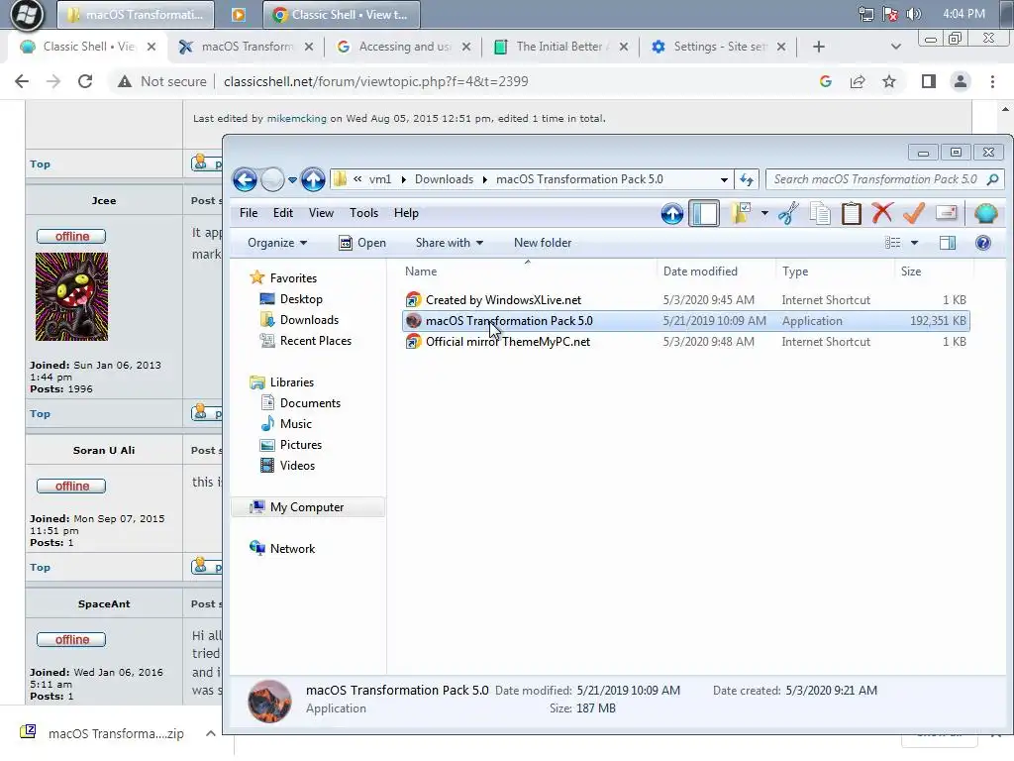This screenshot has width=1014, height=761.
Task: Click the Classic Explorer Up button in toolbar
Action: click(672, 214)
